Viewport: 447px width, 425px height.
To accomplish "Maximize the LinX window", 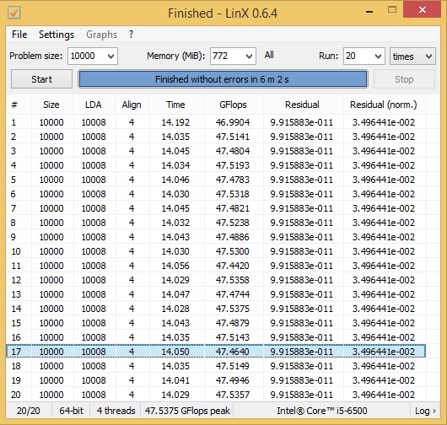I will pyautogui.click(x=392, y=10).
